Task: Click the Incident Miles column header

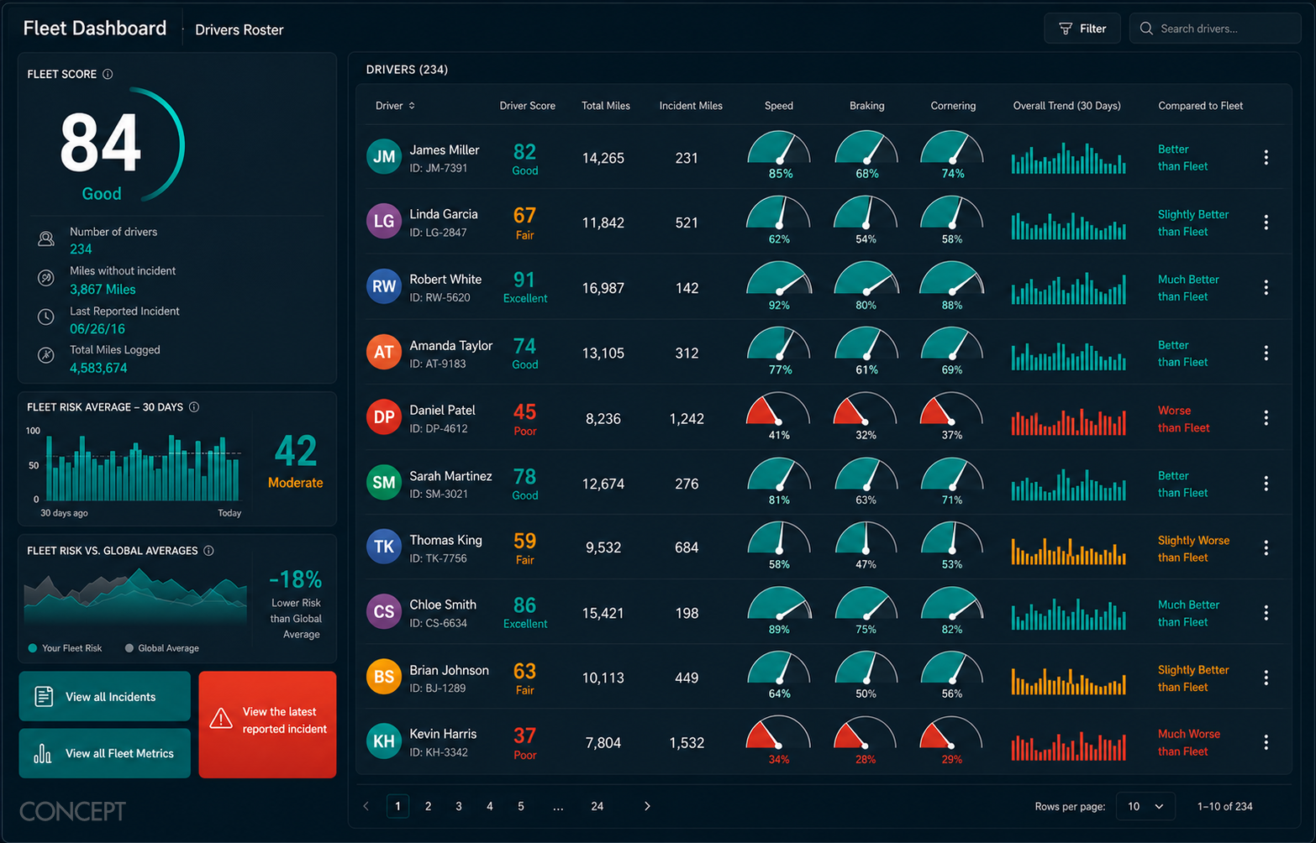Action: point(691,106)
